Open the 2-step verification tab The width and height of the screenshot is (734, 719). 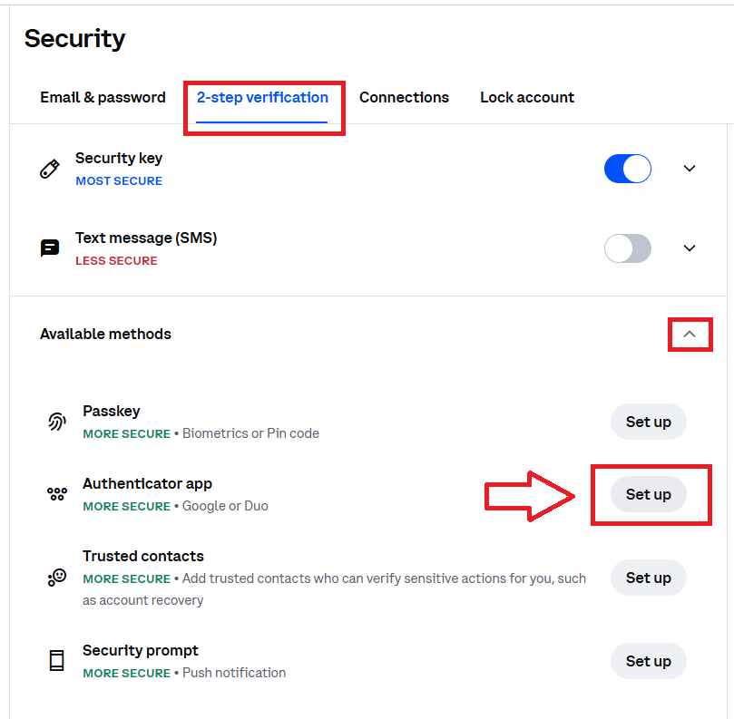point(262,97)
